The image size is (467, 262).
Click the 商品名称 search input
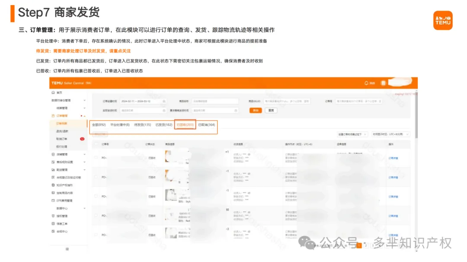[x=215, y=101]
